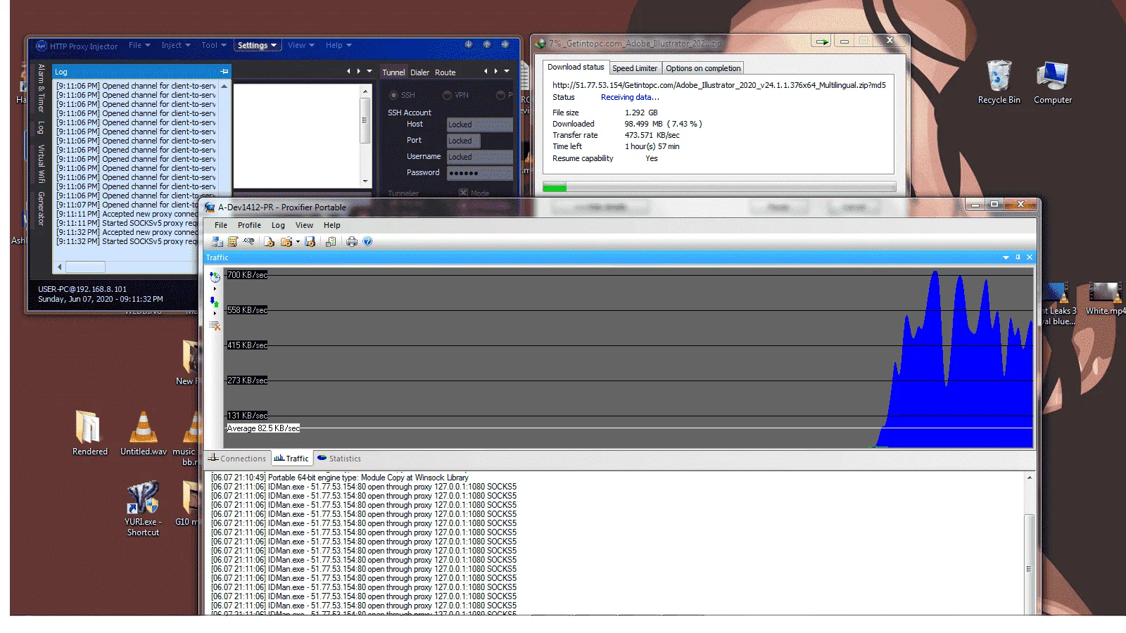Click the 'Receiving data...' status text in IDM
1126x633 pixels.
[630, 98]
